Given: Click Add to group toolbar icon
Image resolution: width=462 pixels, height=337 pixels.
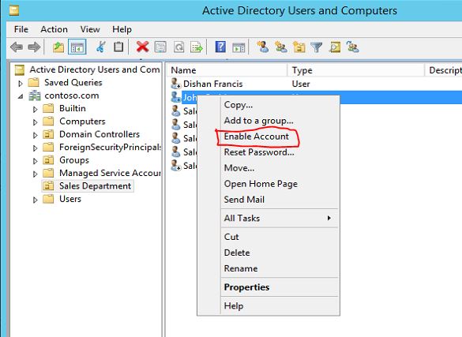Looking at the screenshot, I should 352,47.
